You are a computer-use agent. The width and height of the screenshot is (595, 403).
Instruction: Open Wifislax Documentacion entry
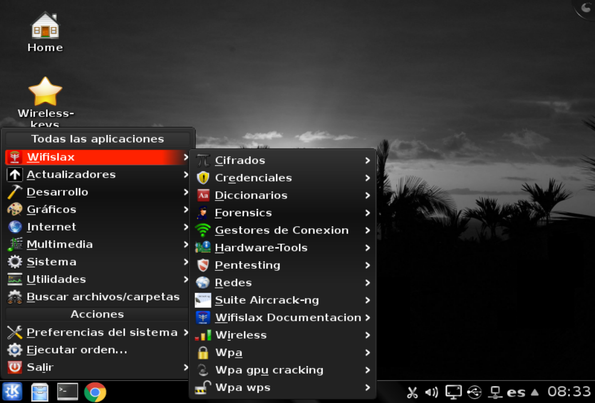point(283,318)
